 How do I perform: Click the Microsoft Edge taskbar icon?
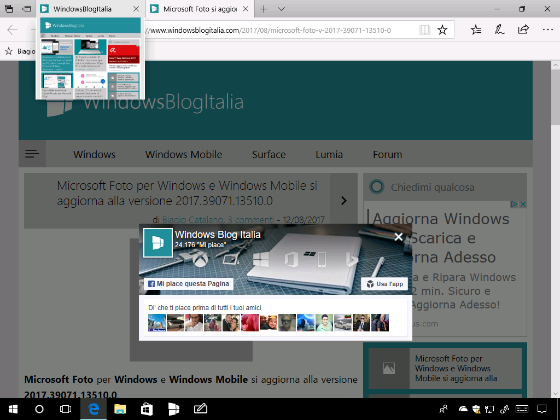[x=93, y=409]
